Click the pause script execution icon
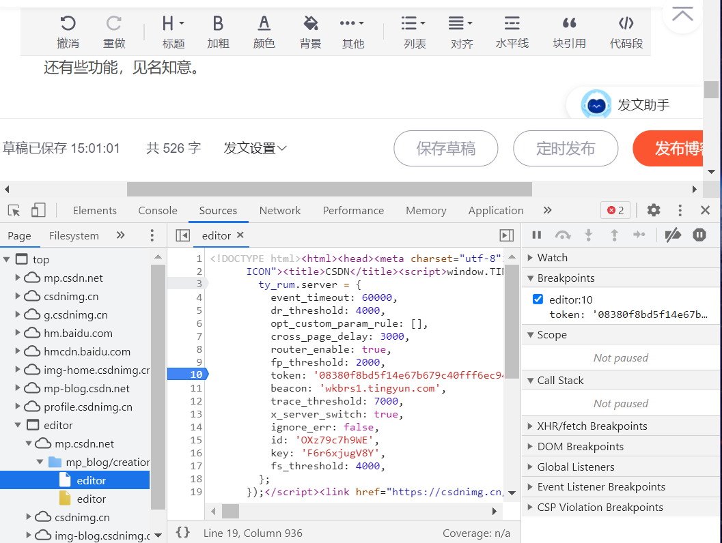Image resolution: width=722 pixels, height=543 pixels. pyautogui.click(x=536, y=235)
